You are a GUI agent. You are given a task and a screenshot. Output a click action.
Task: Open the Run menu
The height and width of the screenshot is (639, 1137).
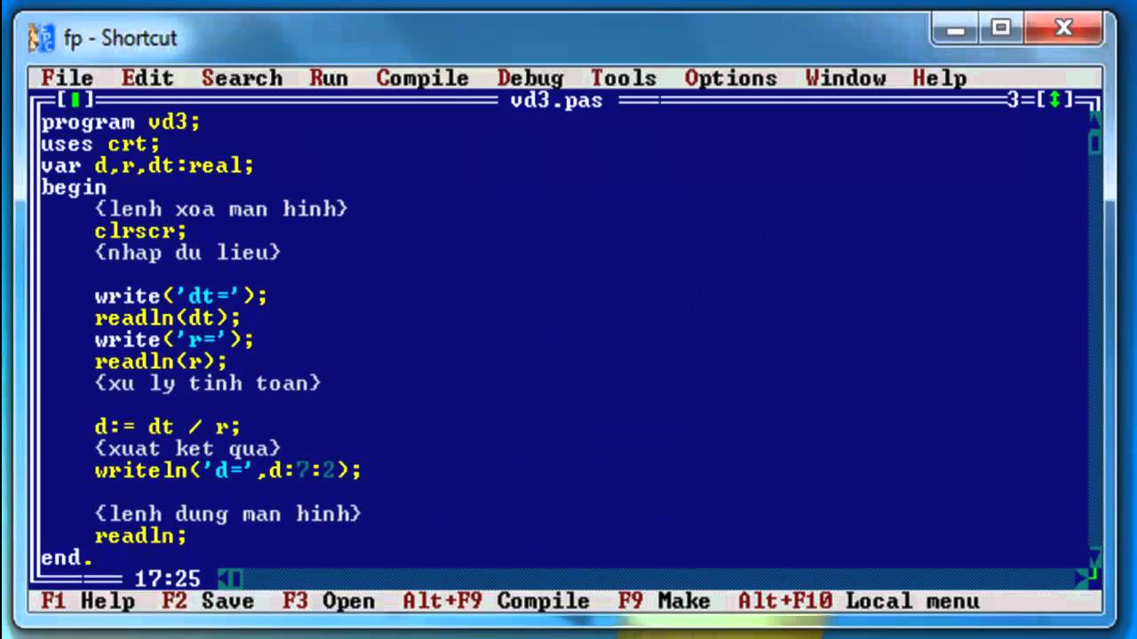click(329, 78)
